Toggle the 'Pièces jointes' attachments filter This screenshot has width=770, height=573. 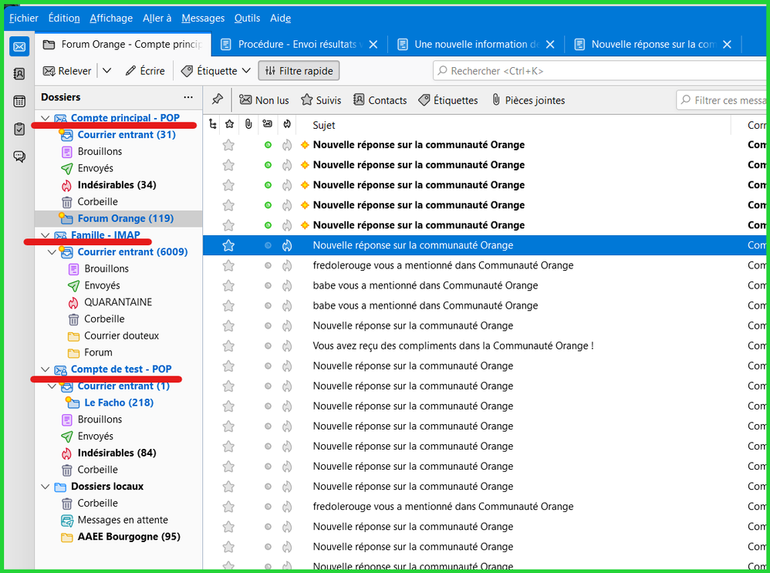pos(528,100)
